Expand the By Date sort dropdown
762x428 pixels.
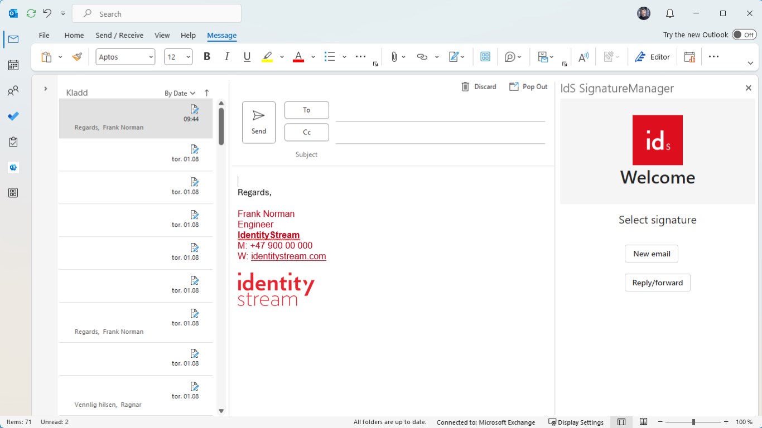(x=180, y=93)
